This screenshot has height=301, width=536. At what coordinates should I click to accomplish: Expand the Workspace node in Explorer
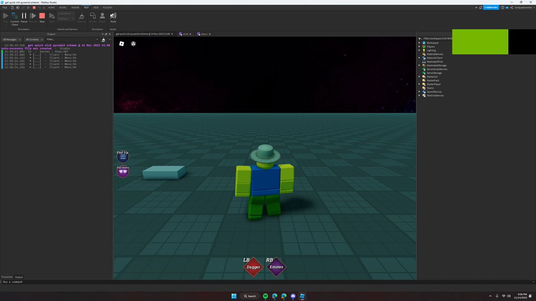[x=419, y=43]
